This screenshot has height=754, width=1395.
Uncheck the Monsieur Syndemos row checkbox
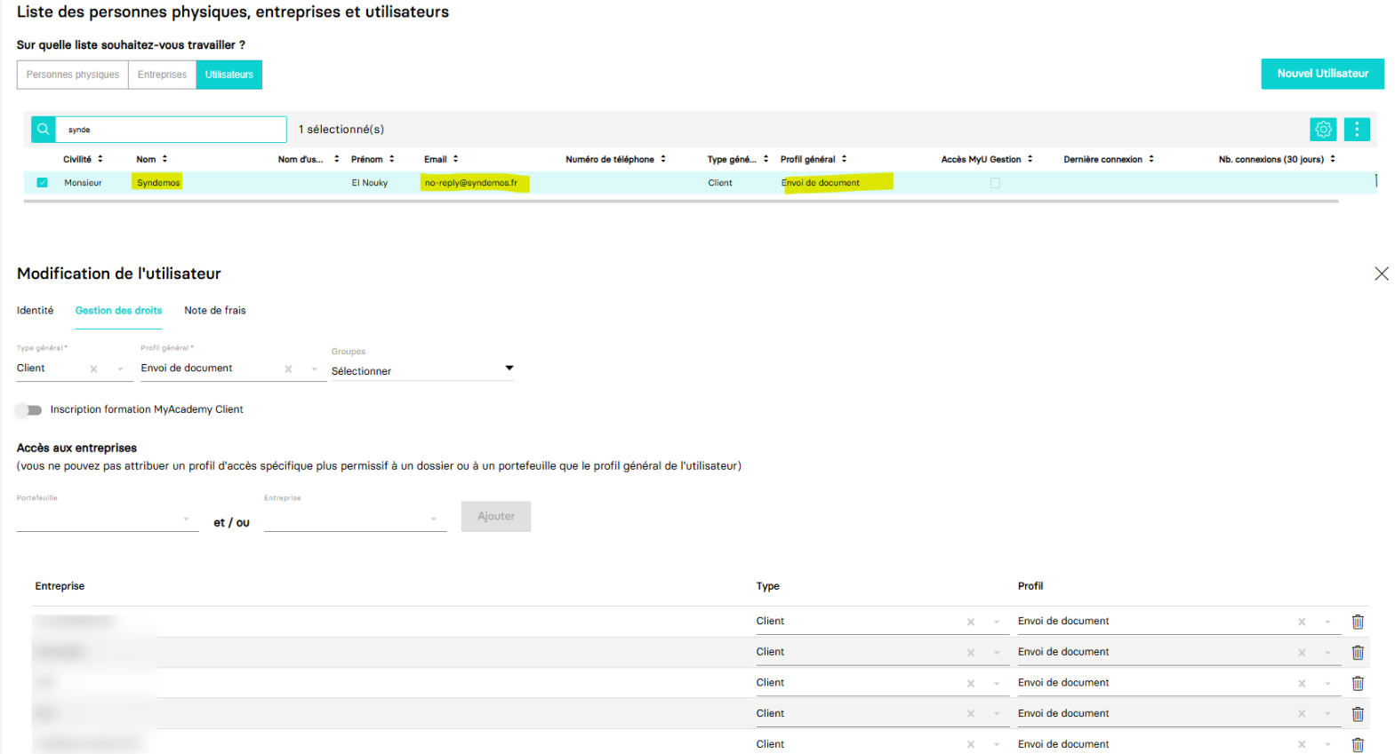[x=42, y=183]
